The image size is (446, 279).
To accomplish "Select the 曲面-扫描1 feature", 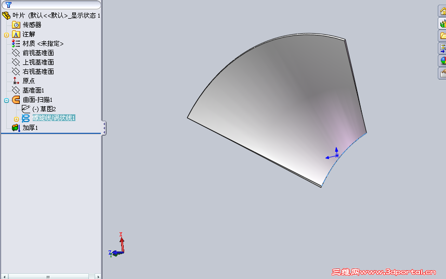I will point(37,100).
